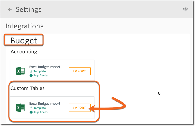This screenshot has height=126, width=195.
Task: Import Excel budget for Accounting
Action: [80, 71]
